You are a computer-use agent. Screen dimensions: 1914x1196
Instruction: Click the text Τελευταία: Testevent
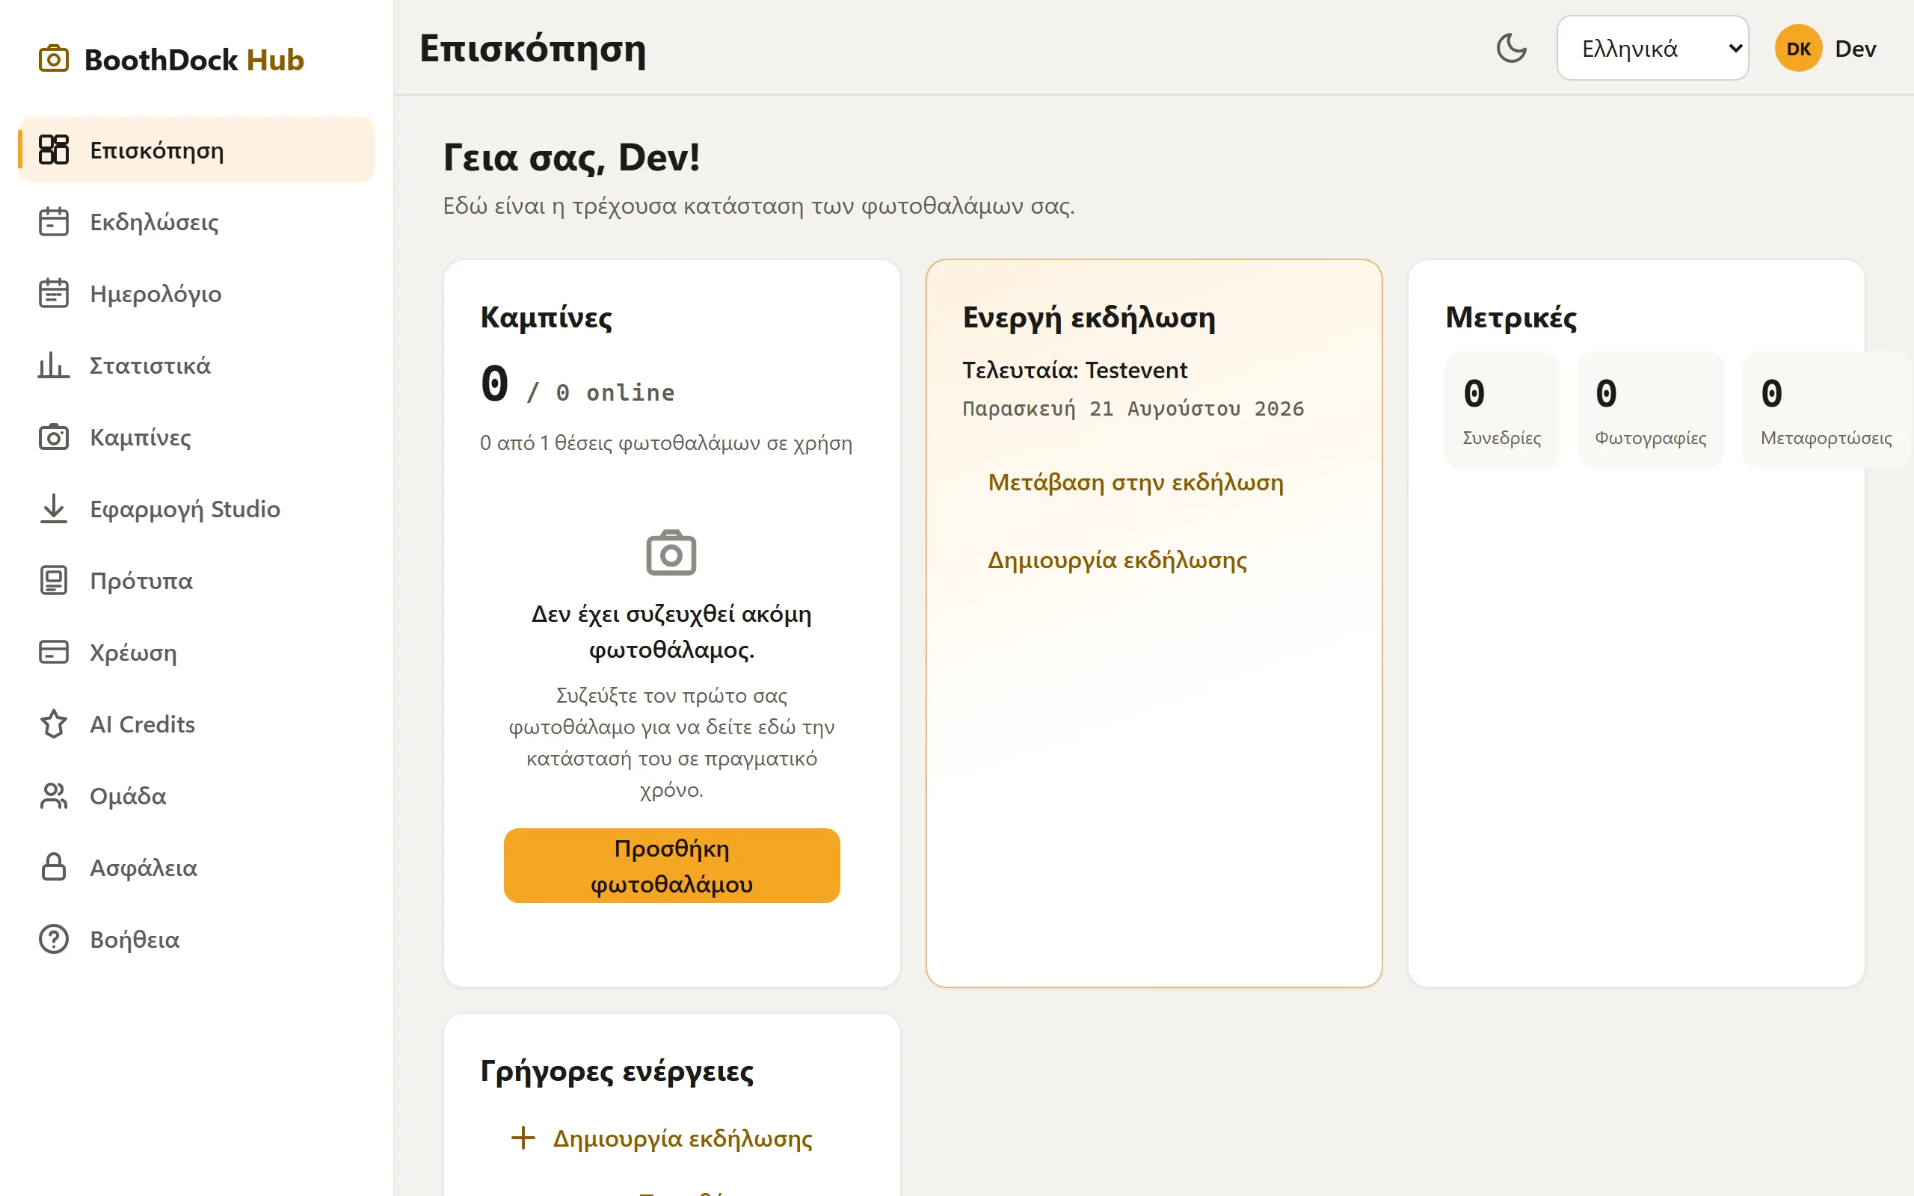click(x=1074, y=369)
